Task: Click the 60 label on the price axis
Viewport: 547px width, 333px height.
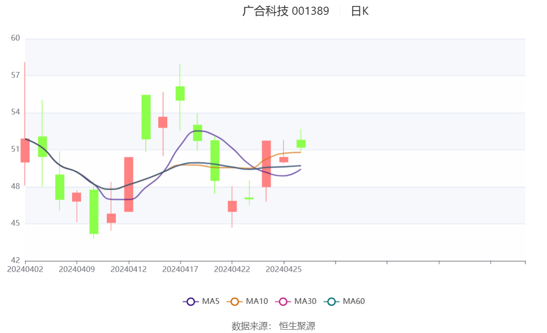Action: [15, 38]
